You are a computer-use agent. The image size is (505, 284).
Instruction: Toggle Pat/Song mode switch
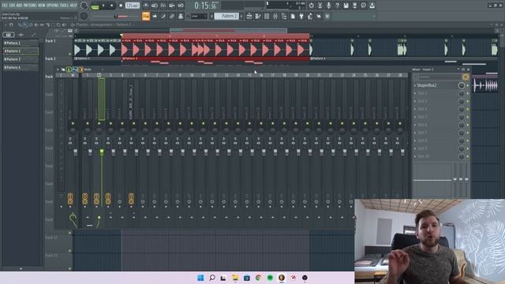point(95,6)
